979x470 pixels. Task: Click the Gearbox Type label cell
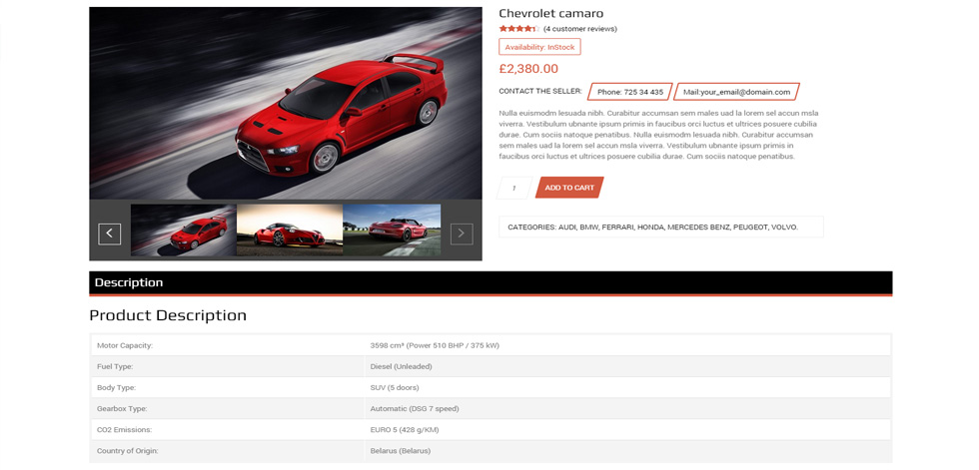pyautogui.click(x=228, y=409)
